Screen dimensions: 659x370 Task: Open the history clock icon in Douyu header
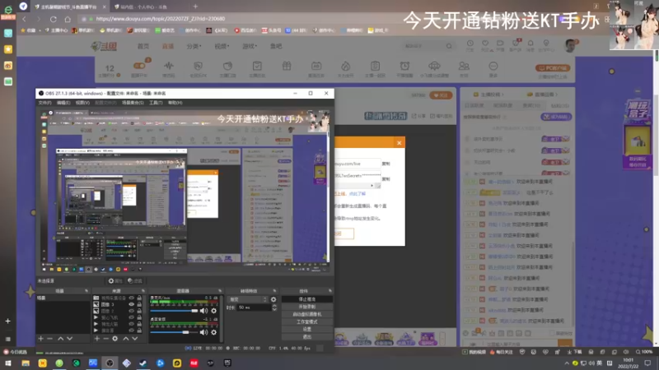point(470,44)
